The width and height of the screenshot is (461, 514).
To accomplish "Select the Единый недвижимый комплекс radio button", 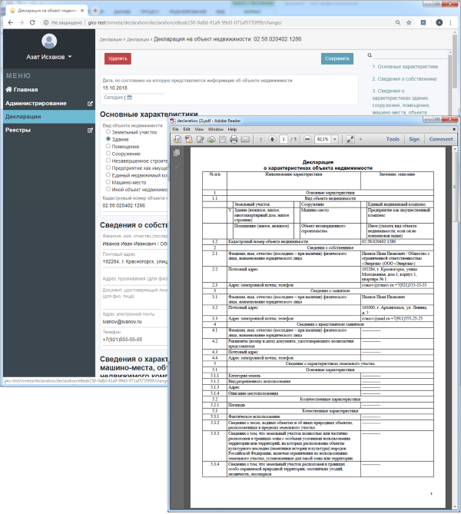I will (108, 174).
